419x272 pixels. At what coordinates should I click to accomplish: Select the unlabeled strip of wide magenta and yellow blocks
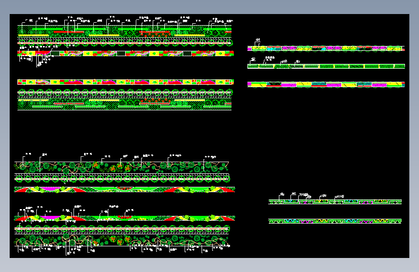[x=326, y=84]
